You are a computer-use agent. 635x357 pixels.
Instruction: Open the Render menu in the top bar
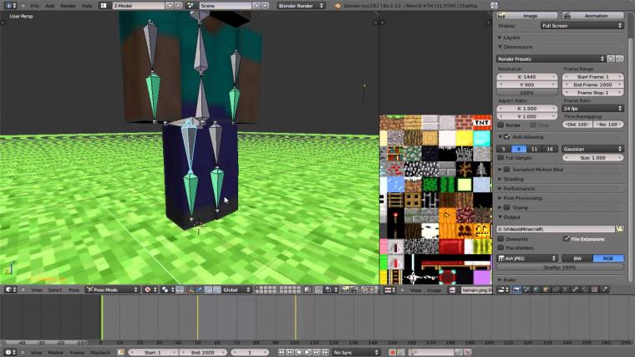coord(68,6)
